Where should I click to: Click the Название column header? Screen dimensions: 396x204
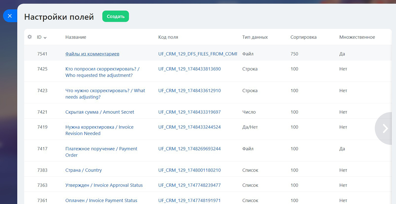tap(76, 37)
